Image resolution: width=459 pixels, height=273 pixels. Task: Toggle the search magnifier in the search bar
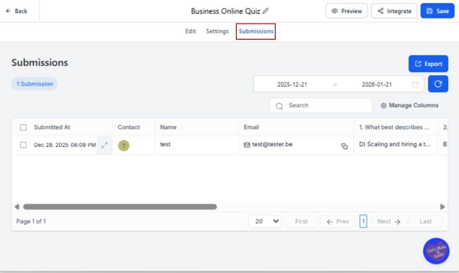279,106
